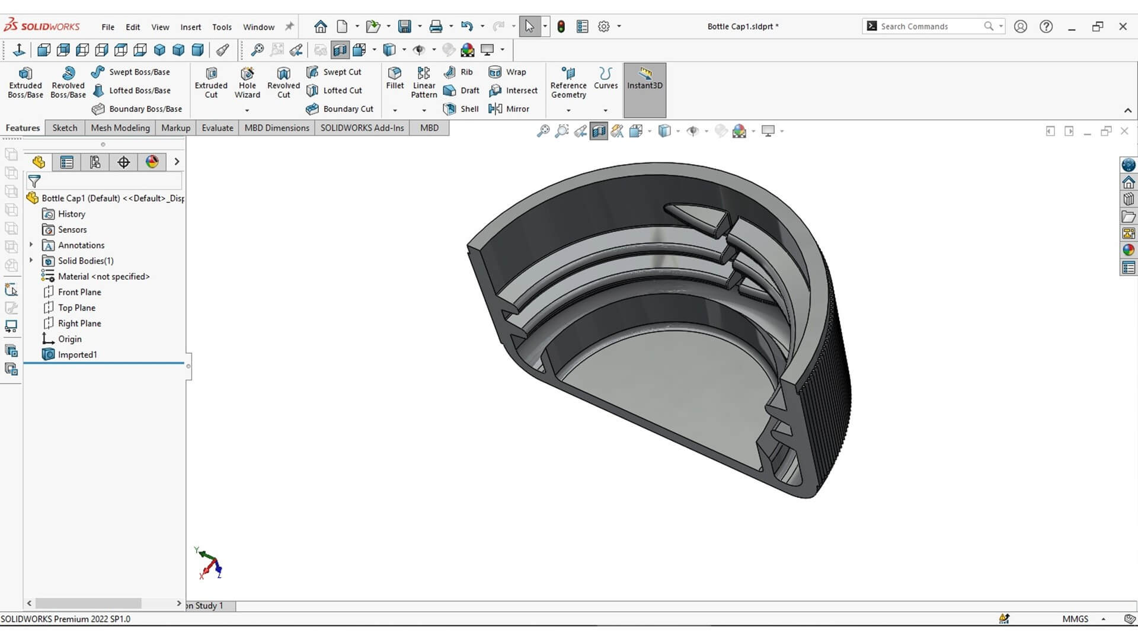Click the Mirror feature icon

[x=509, y=109]
